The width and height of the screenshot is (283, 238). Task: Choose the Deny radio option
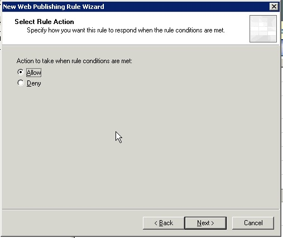pyautogui.click(x=21, y=83)
